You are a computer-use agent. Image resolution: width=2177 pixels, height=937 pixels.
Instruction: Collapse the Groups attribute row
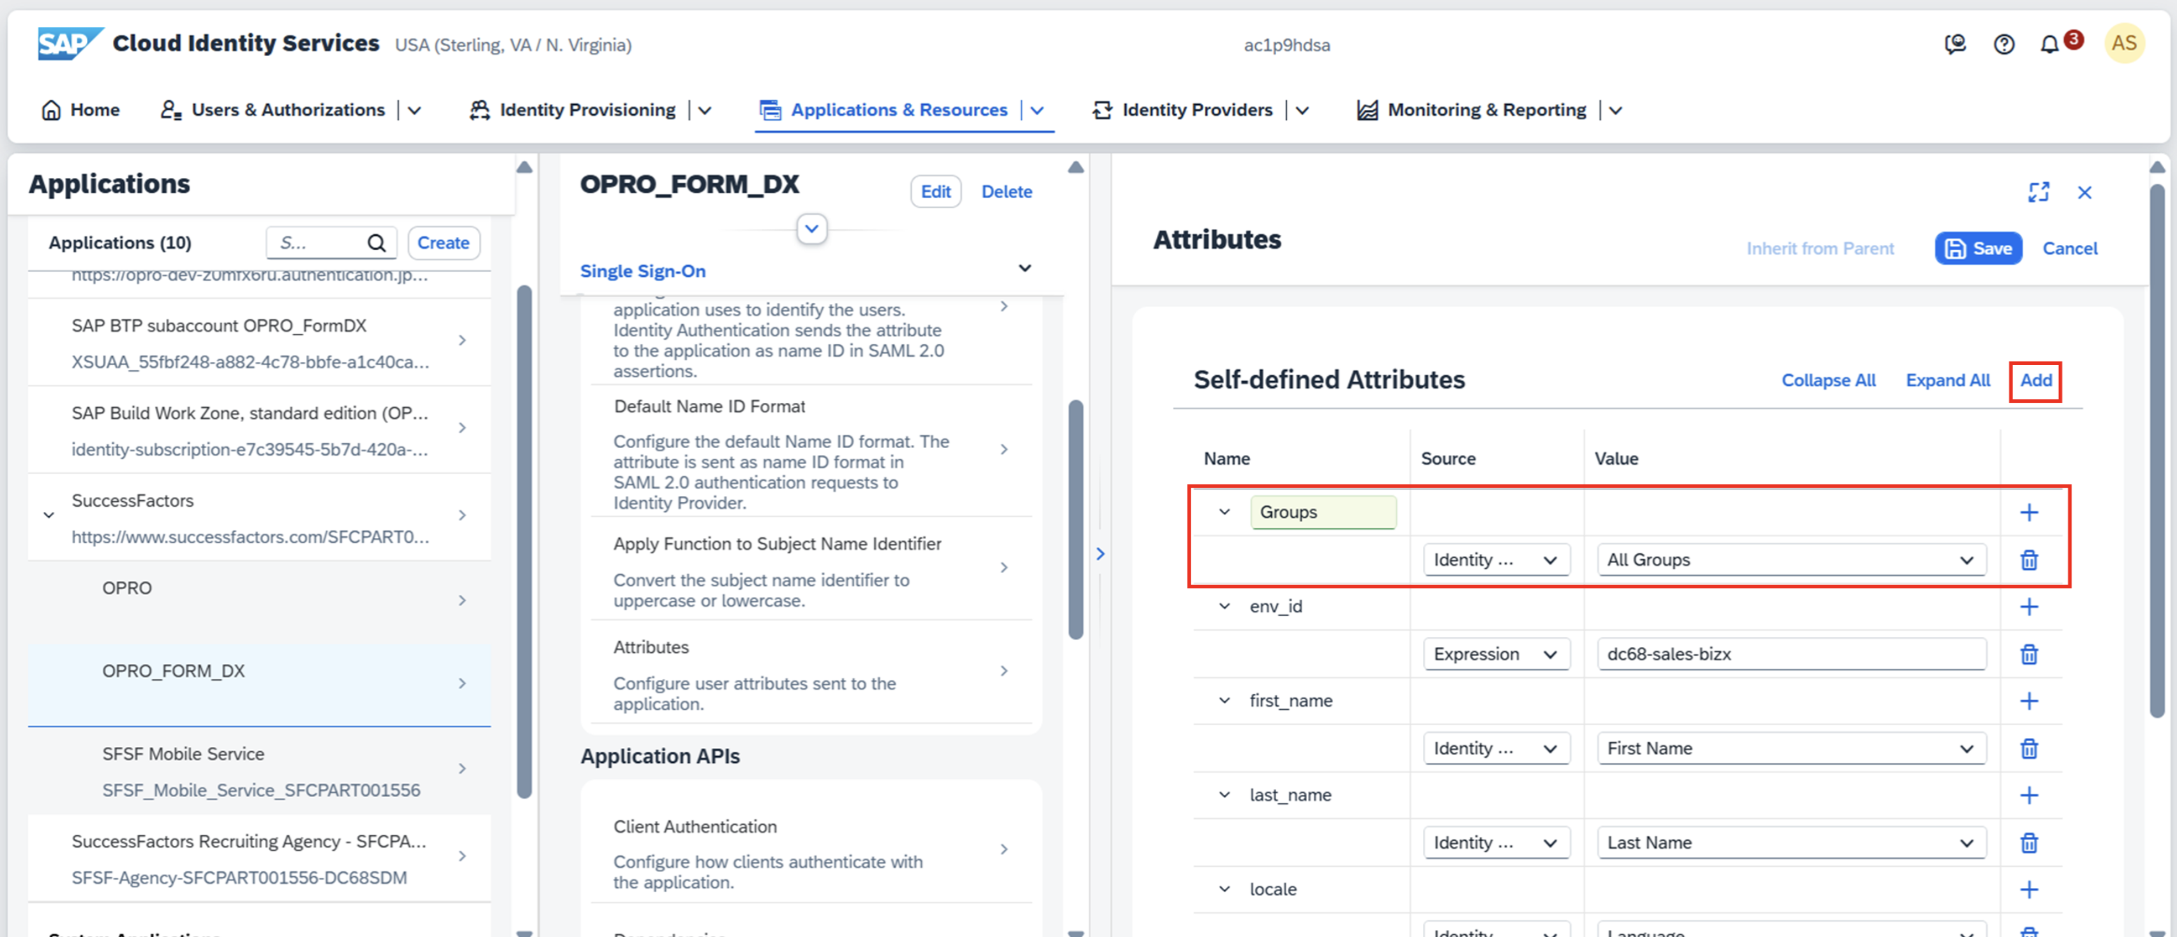(1224, 512)
